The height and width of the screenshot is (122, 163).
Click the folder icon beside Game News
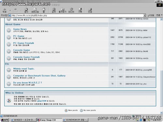point(9,30)
